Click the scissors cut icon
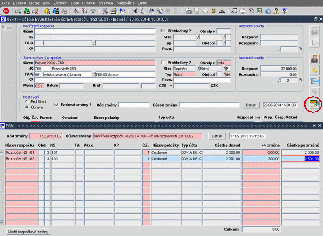The width and height of the screenshot is (323, 236). pyautogui.click(x=134, y=11)
